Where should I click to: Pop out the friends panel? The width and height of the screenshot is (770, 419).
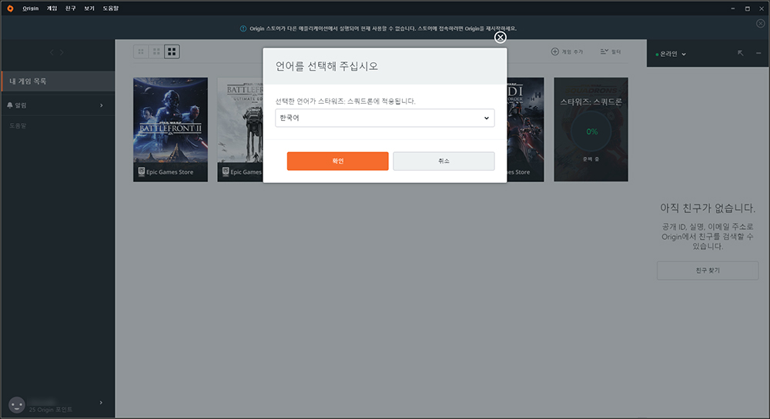click(741, 53)
